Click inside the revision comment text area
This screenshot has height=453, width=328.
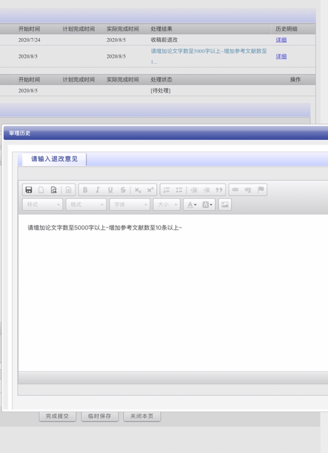(x=173, y=292)
